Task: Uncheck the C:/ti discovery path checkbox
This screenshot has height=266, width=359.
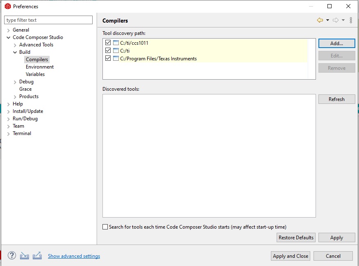Action: (x=108, y=51)
